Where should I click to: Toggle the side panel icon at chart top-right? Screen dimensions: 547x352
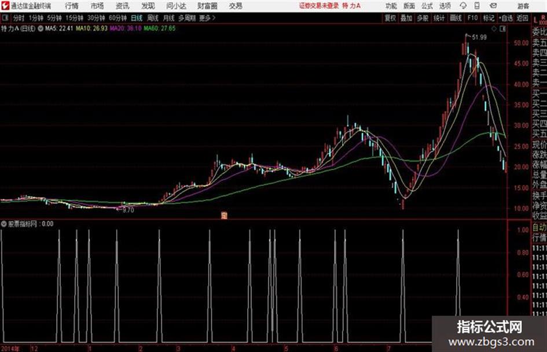(502, 29)
